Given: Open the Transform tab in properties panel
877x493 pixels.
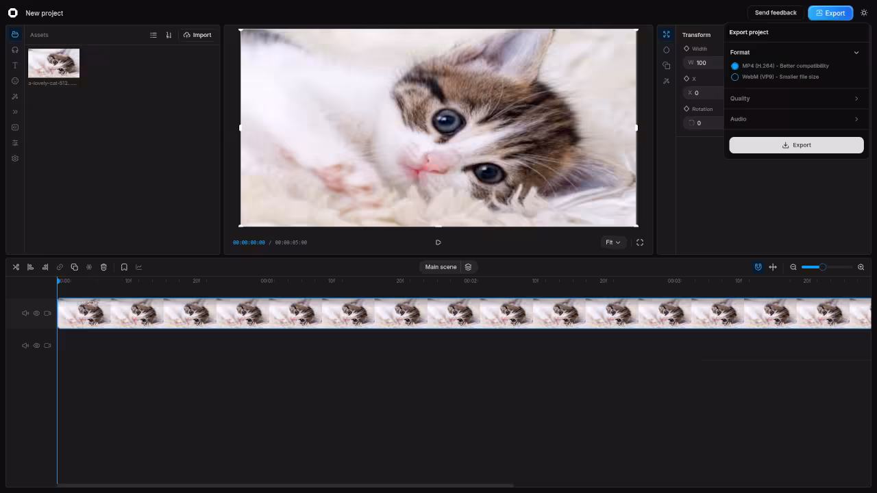Looking at the screenshot, I should point(666,34).
